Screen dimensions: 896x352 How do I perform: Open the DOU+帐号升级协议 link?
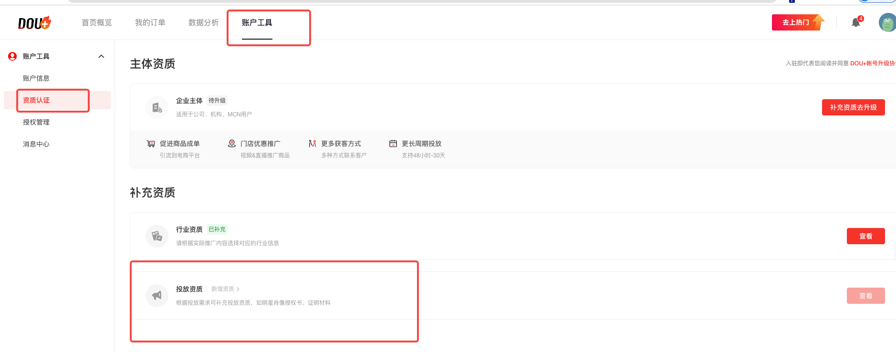pyautogui.click(x=872, y=63)
